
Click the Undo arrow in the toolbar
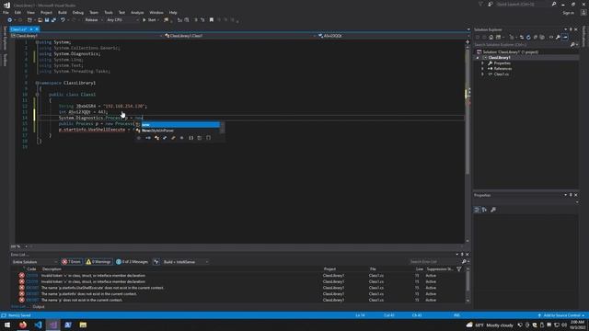(63, 20)
